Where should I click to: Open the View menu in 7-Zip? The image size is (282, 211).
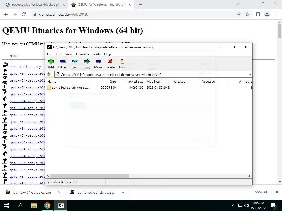coord(69,54)
